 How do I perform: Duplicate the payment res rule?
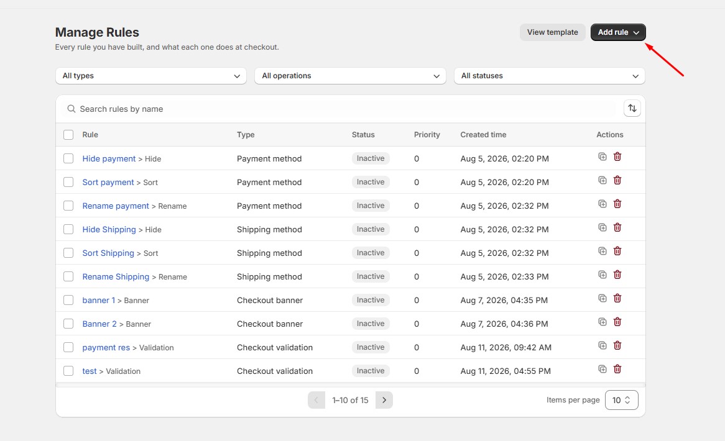click(602, 345)
